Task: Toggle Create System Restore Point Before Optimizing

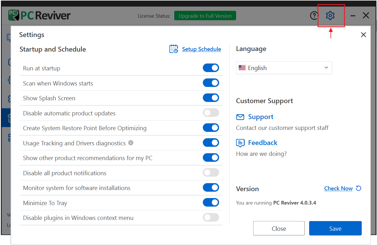Action: 211,128
